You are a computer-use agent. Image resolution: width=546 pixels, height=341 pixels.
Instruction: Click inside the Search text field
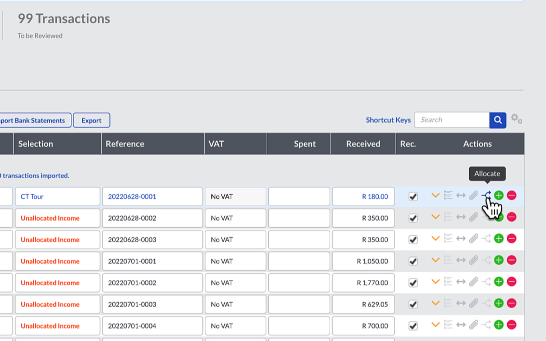coord(451,120)
